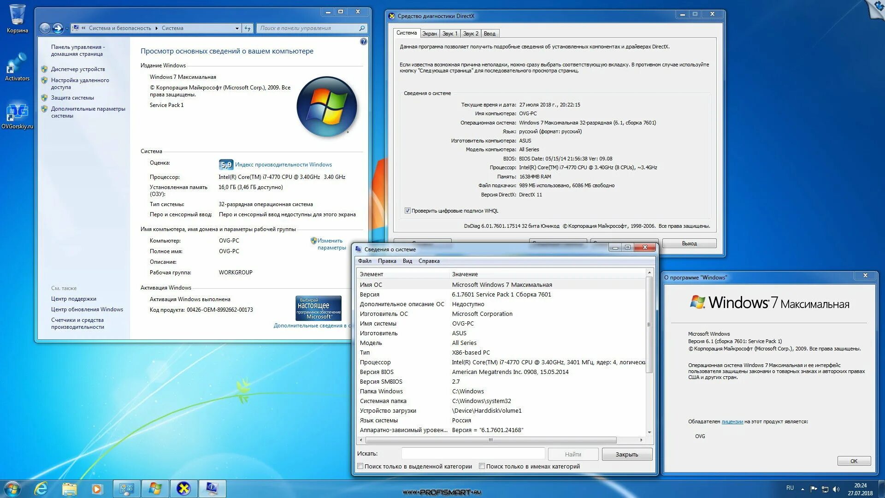Screen dimensions: 885x498
Task: Click in the Искать search field
Action: [472, 454]
